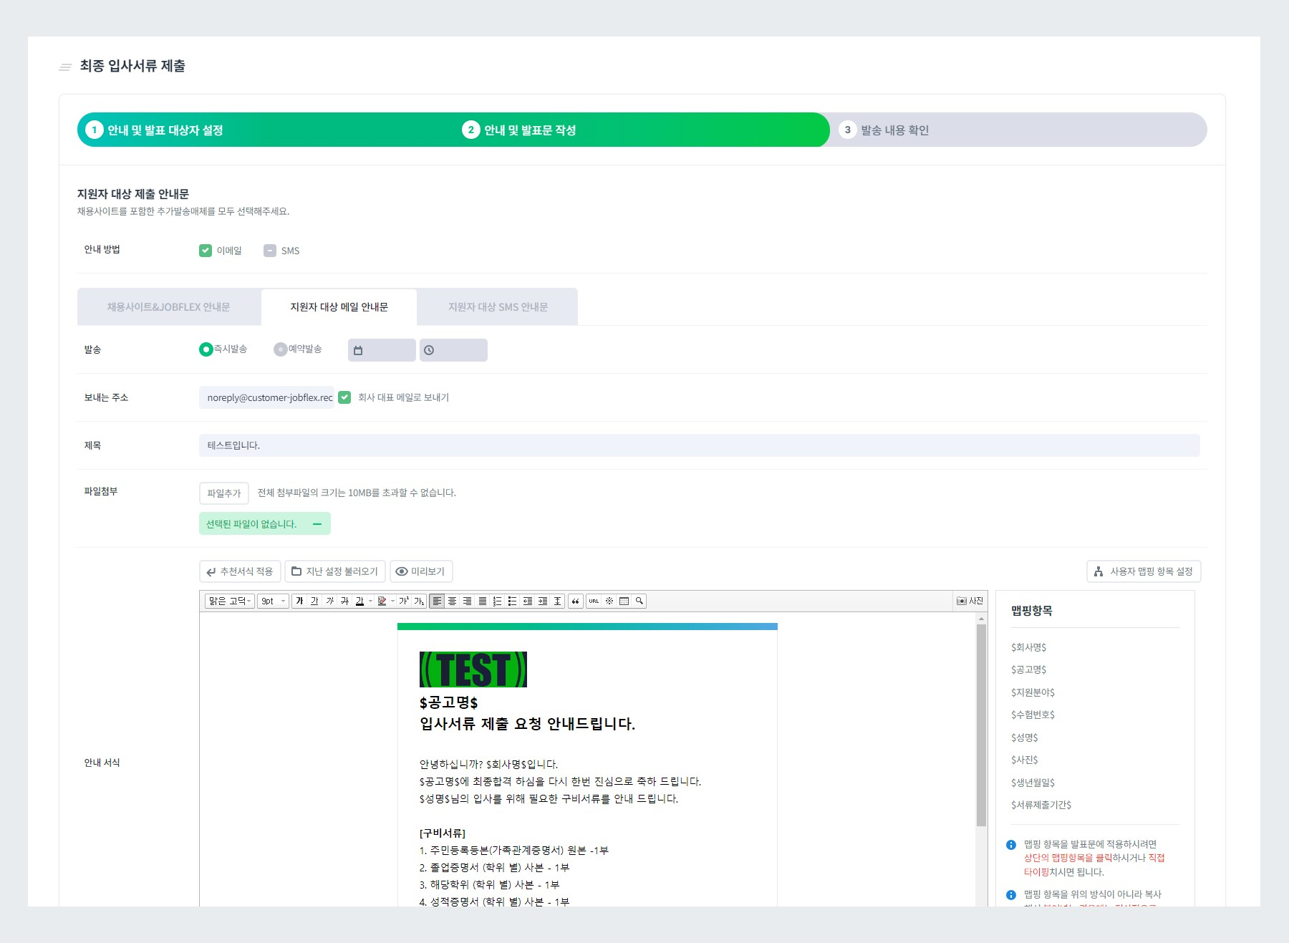Screen dimensions: 1289x943
Task: Open the special character (※) inserter
Action: [x=609, y=601]
